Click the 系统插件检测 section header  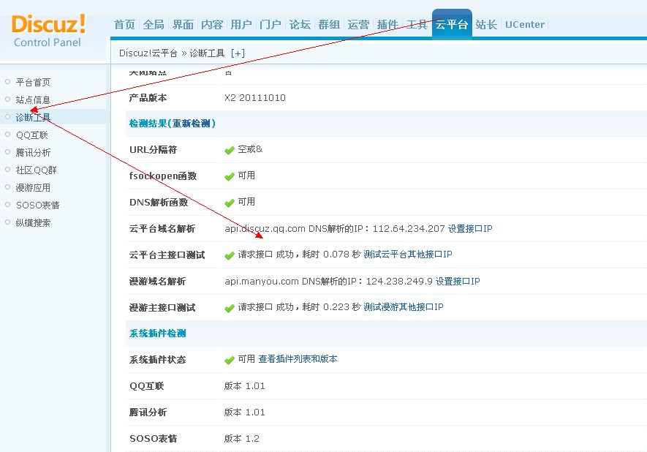(x=158, y=333)
